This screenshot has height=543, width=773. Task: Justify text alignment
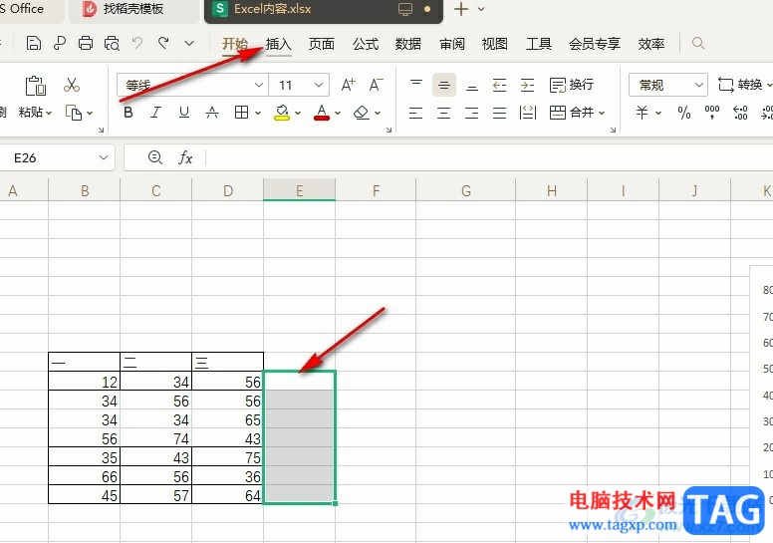[x=499, y=113]
